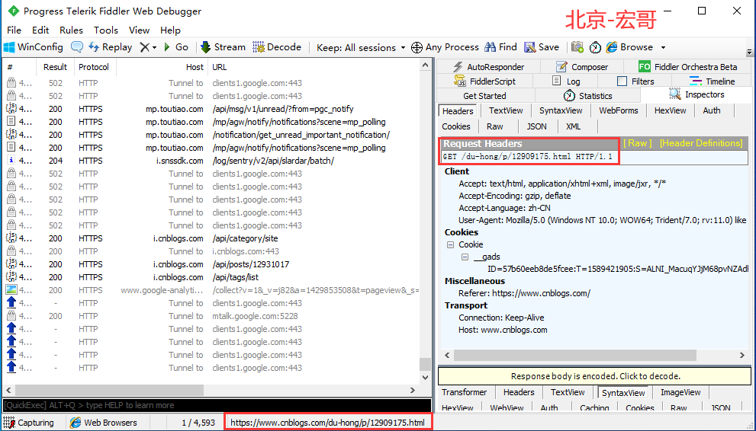The width and height of the screenshot is (756, 431).
Task: Sort sessions by URL column header
Action: 314,67
